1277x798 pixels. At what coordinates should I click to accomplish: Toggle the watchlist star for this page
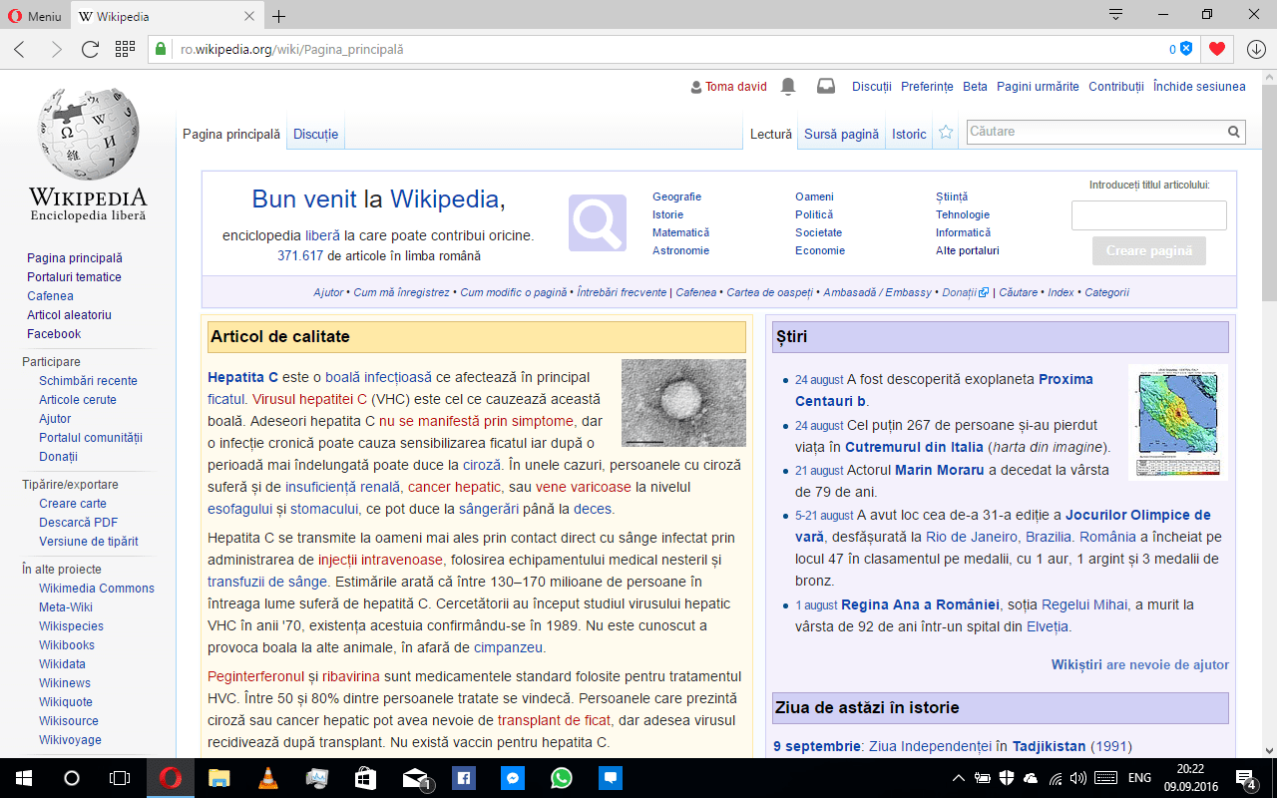coord(946,133)
